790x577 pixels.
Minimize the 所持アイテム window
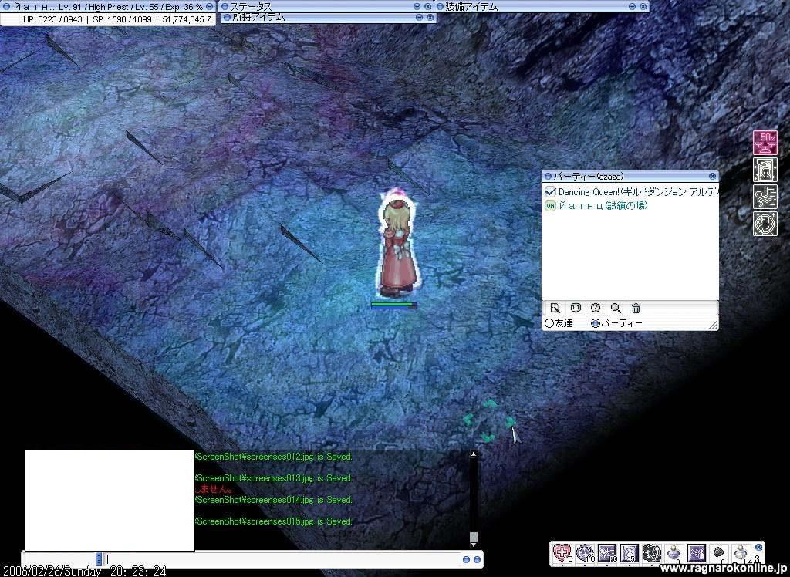419,17
